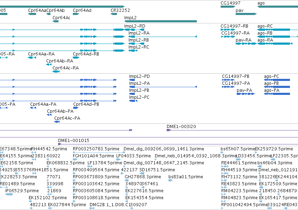Select the CG14997 gene glyph

228,7
